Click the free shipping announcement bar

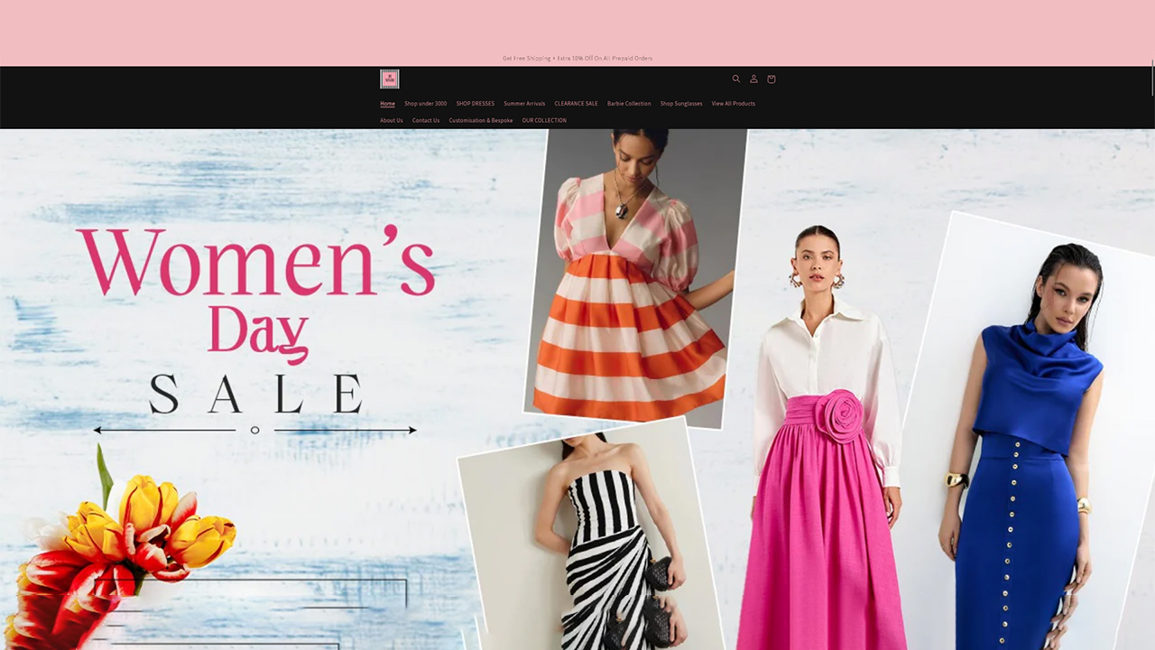577,59
